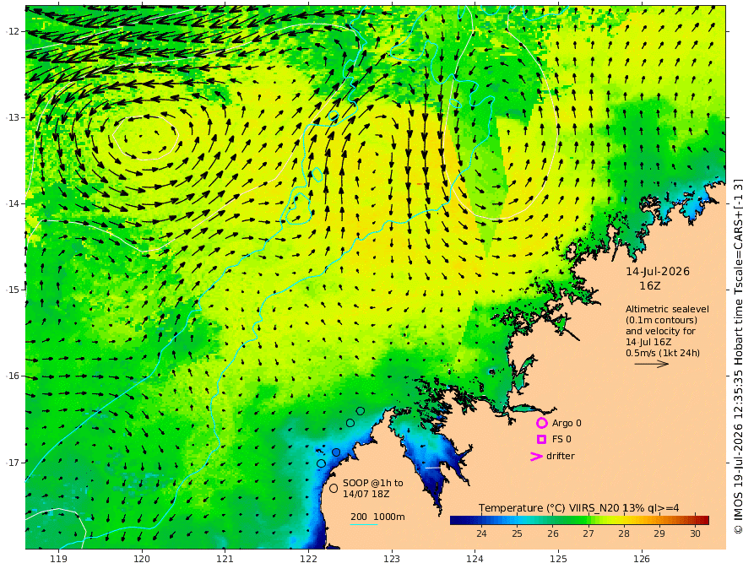Click the '0.5m/s (1kt 24h)' text
Viewport: 743px width, 574px height.
point(663,353)
